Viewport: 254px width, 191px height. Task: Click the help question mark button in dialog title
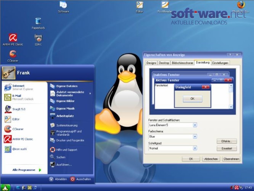point(230,55)
